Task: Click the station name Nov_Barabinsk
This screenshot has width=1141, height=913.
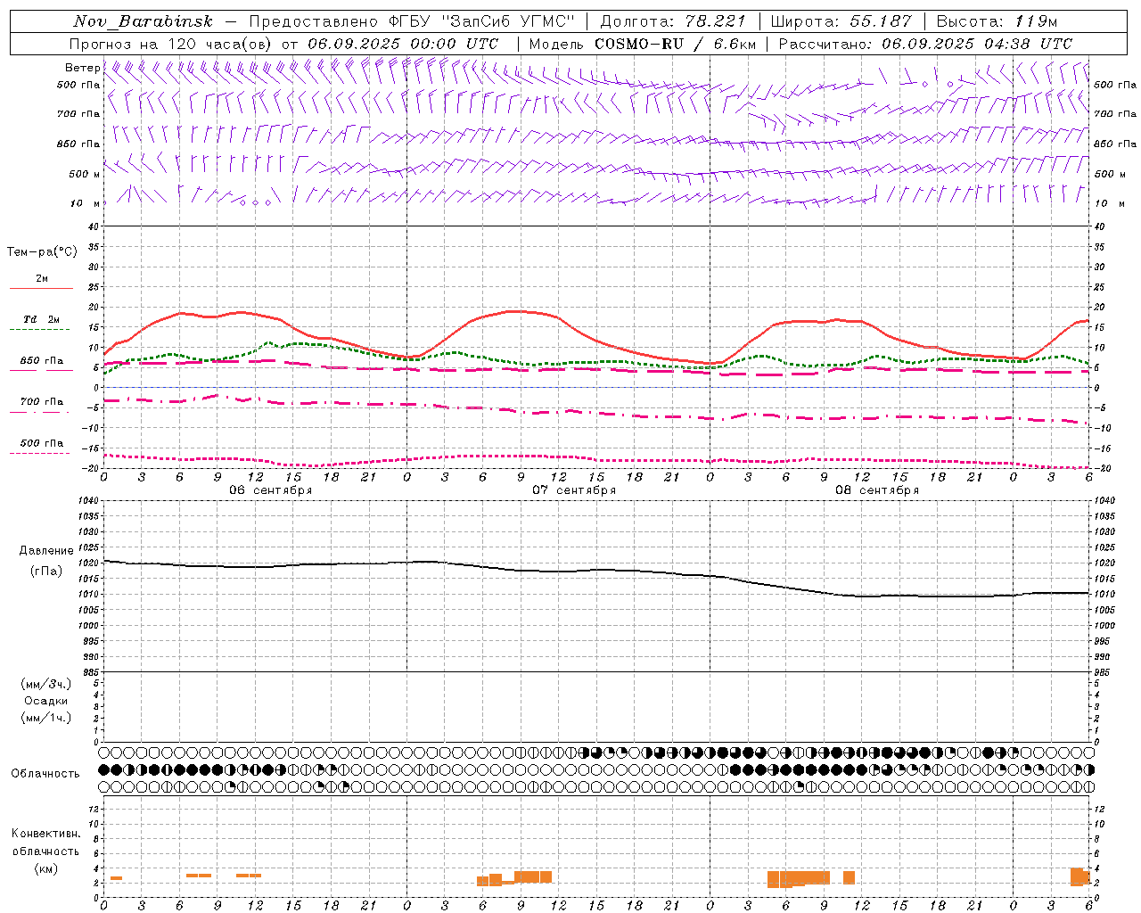Action: tap(144, 21)
